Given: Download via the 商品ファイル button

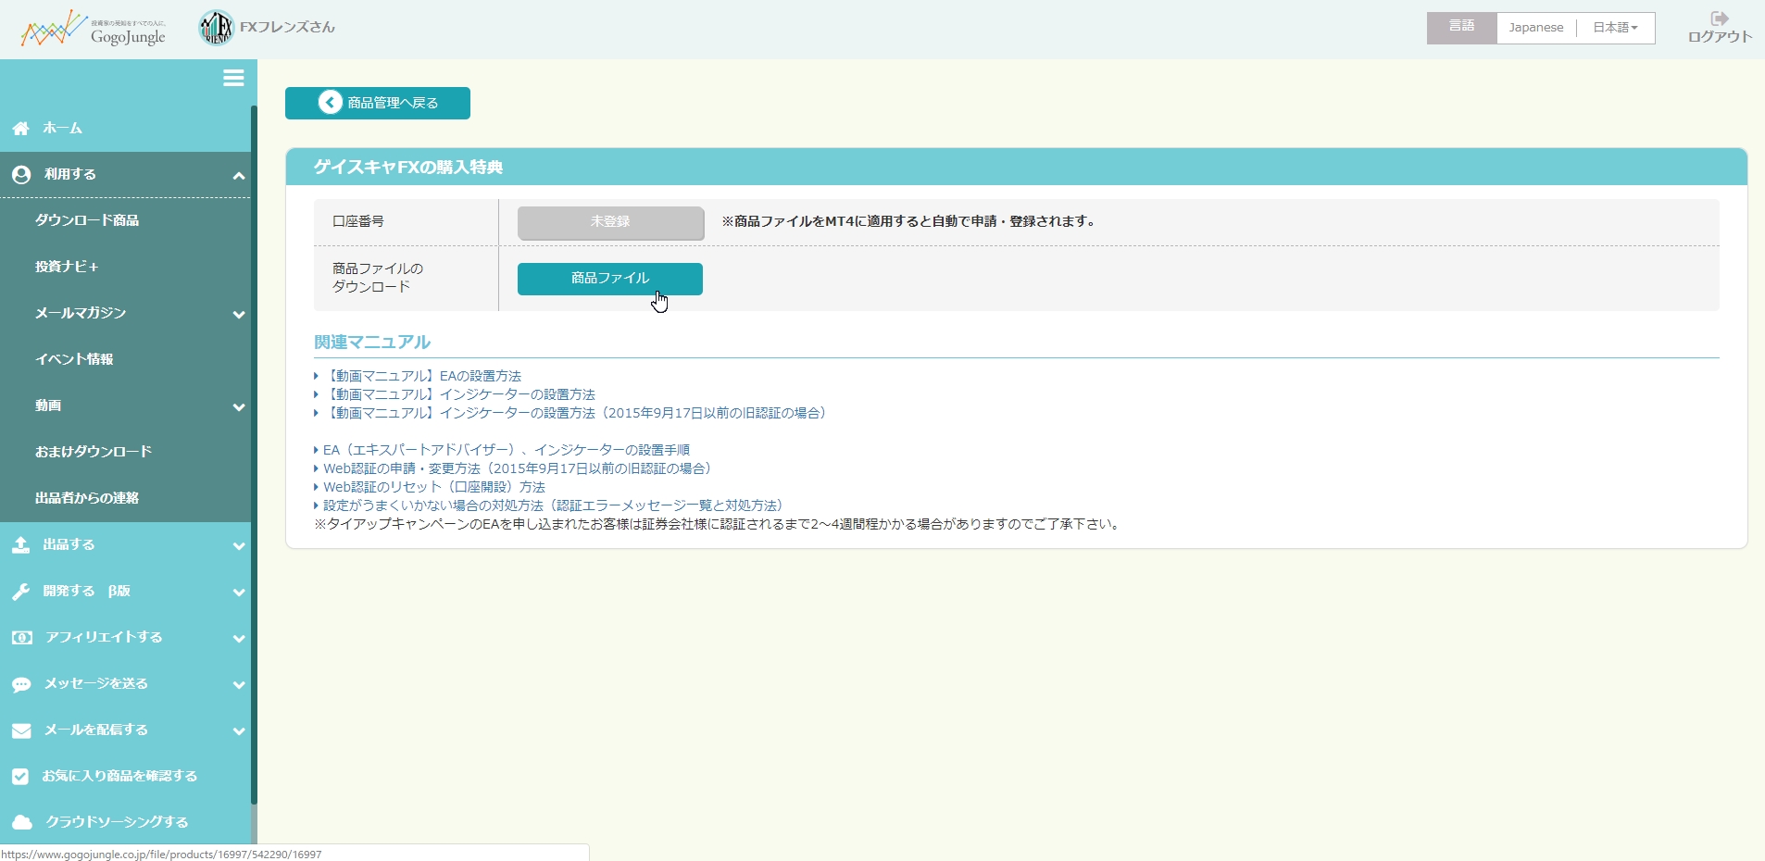Looking at the screenshot, I should 609,279.
